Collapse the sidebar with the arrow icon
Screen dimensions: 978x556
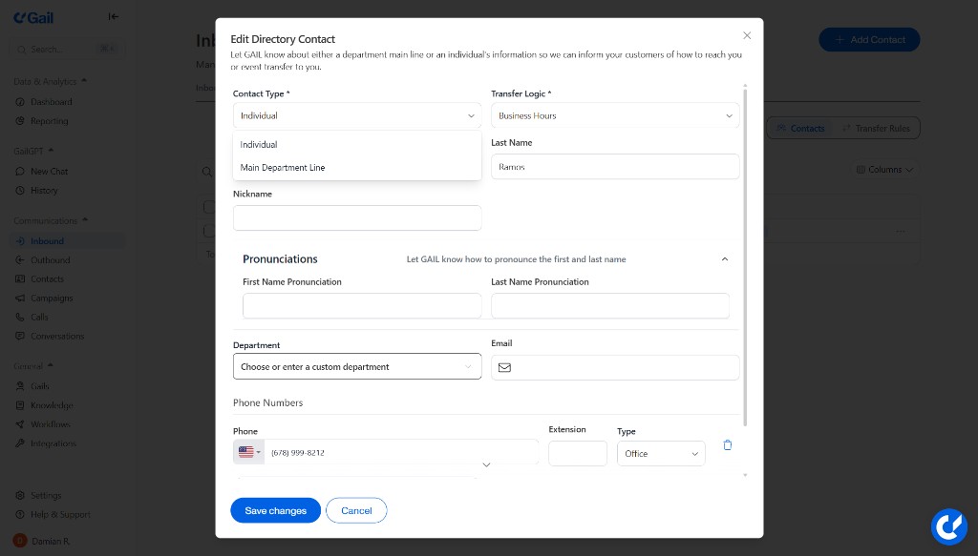coord(114,16)
